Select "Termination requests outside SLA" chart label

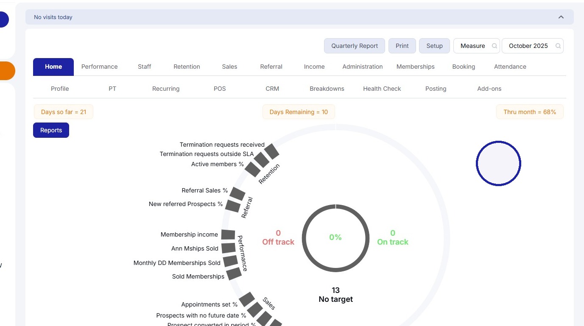207,154
